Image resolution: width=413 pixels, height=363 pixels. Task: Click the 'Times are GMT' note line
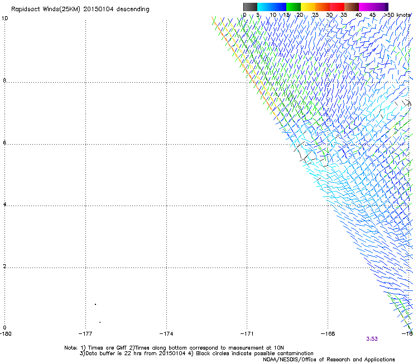click(x=174, y=348)
